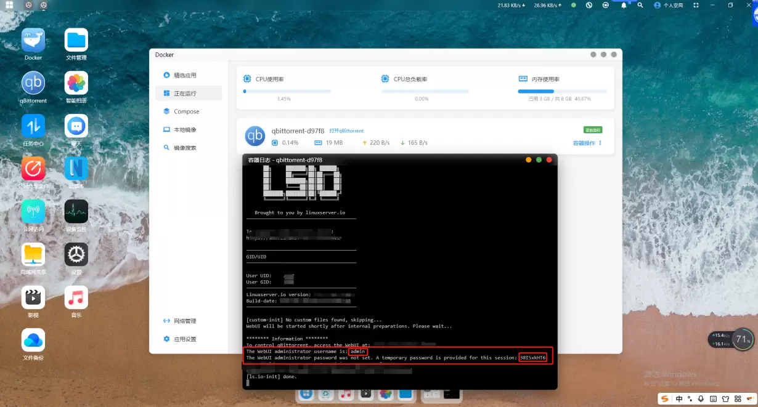
Task: Open the 设备监控 device monitor app
Action: coord(76,212)
